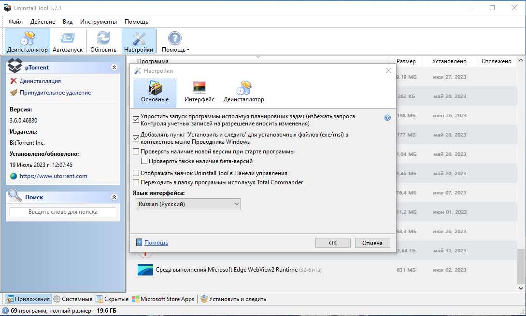The width and height of the screenshot is (526, 316).
Task: Click the Помощь link book icon
Action: (x=139, y=243)
